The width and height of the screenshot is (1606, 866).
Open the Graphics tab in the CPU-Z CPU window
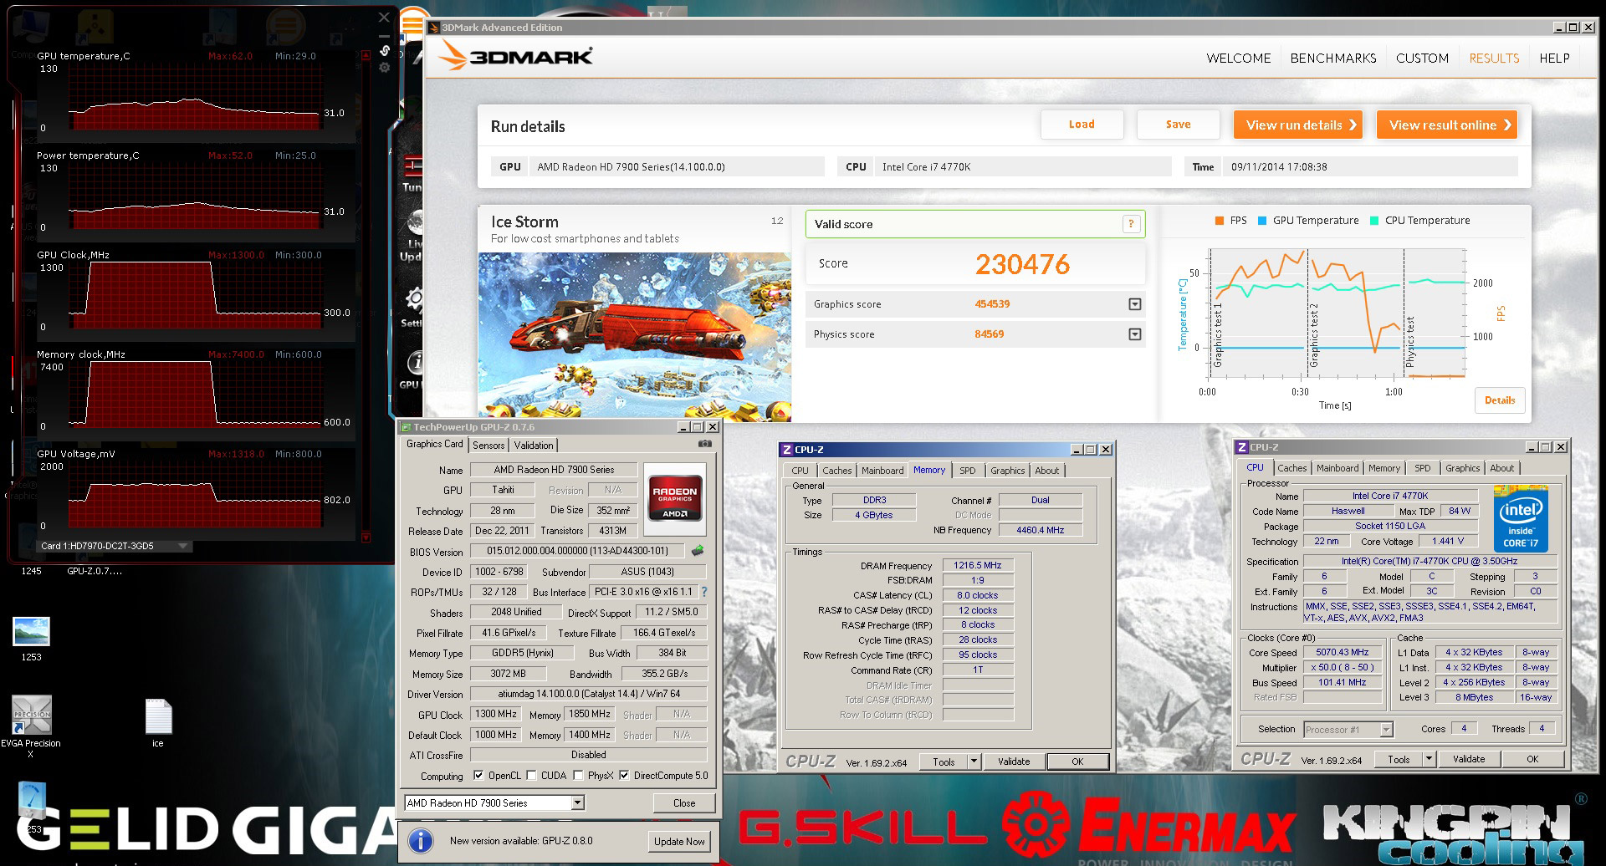coord(1462,468)
